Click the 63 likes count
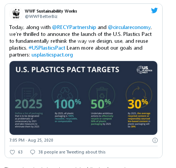 [20, 152]
